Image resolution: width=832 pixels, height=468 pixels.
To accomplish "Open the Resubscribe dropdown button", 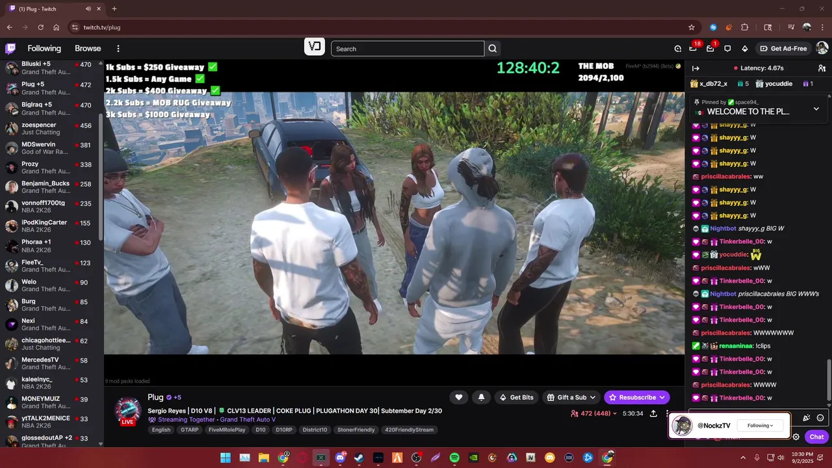I will pos(637,397).
